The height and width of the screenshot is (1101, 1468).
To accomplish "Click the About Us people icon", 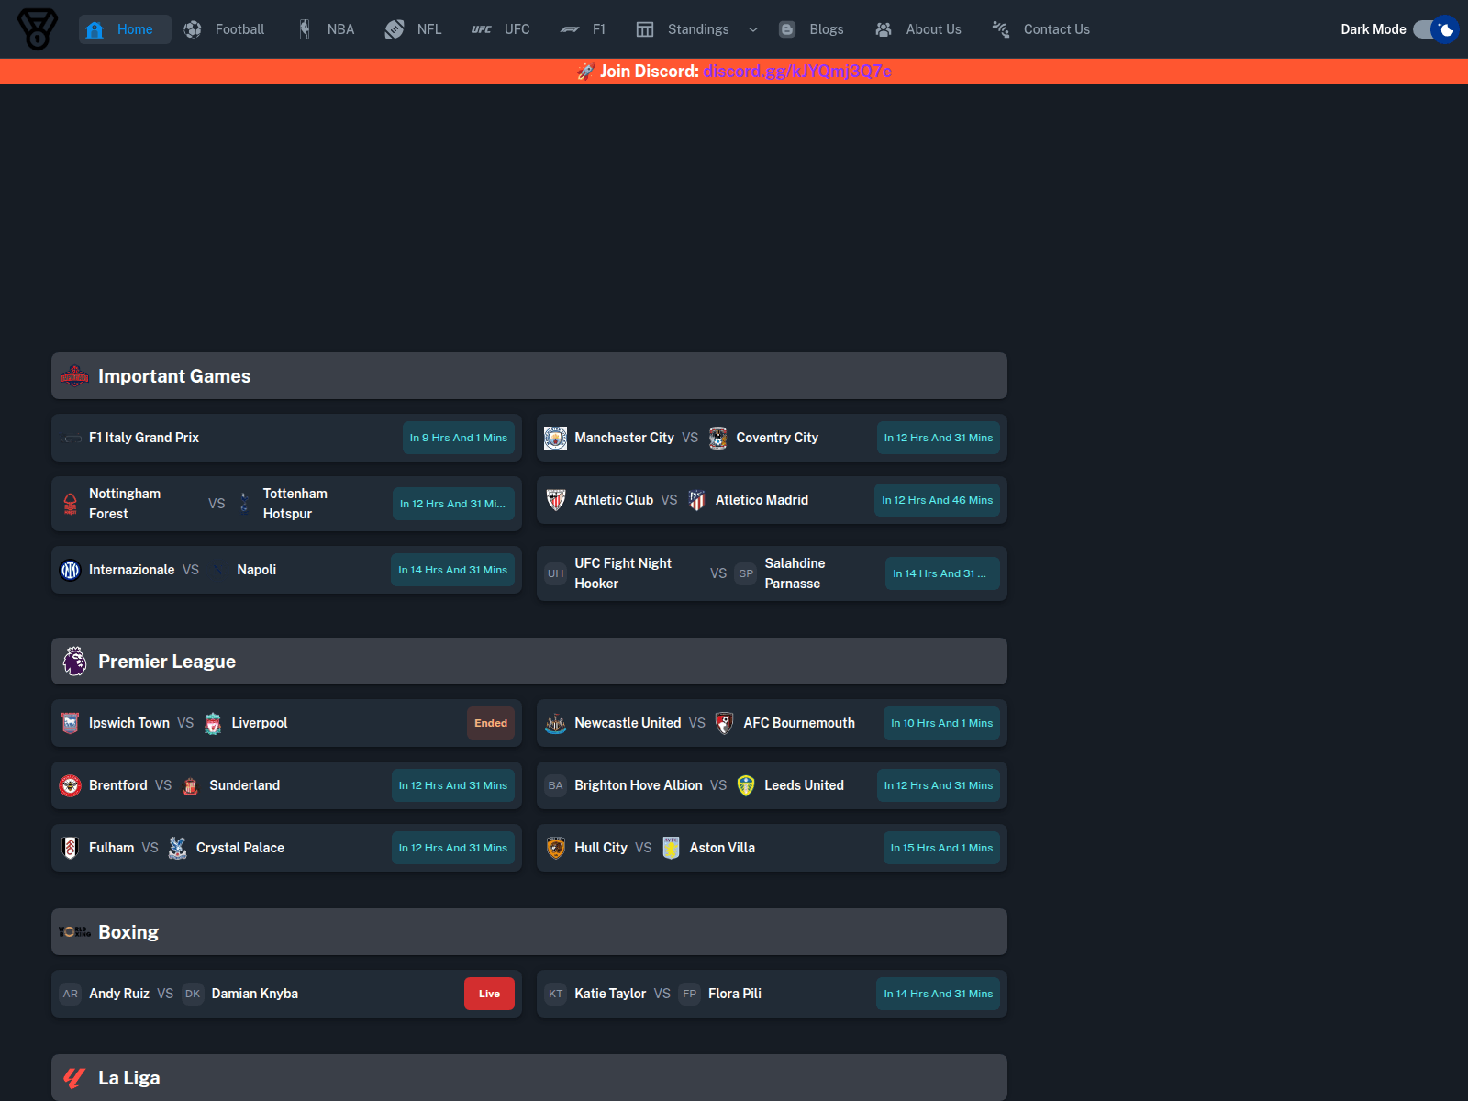I will (884, 29).
